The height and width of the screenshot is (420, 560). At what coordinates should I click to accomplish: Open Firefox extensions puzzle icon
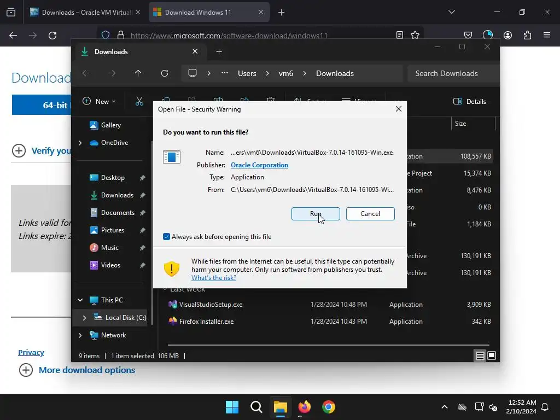tap(527, 35)
